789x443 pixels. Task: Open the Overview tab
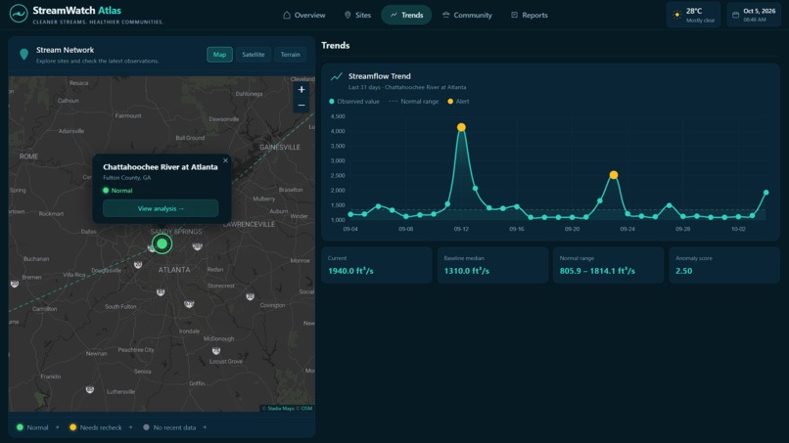point(303,15)
